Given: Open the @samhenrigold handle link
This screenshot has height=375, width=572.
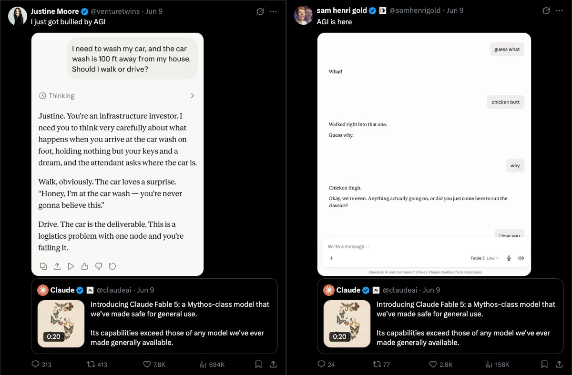Looking at the screenshot, I should point(415,11).
